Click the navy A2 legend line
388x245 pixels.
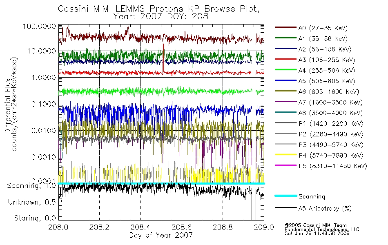(285, 49)
